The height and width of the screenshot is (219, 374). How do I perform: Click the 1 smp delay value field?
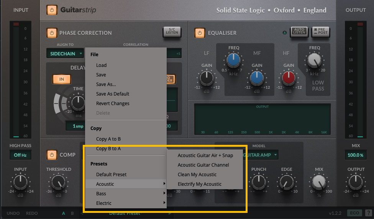pos(75,126)
